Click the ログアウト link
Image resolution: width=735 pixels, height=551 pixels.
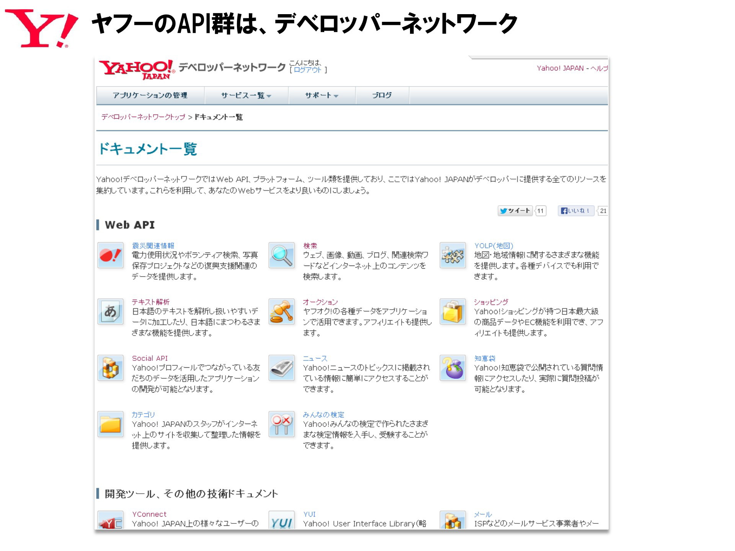point(307,70)
